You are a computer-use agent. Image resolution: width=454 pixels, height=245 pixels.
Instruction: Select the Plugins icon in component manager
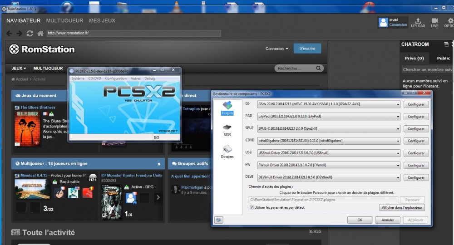[227, 107]
